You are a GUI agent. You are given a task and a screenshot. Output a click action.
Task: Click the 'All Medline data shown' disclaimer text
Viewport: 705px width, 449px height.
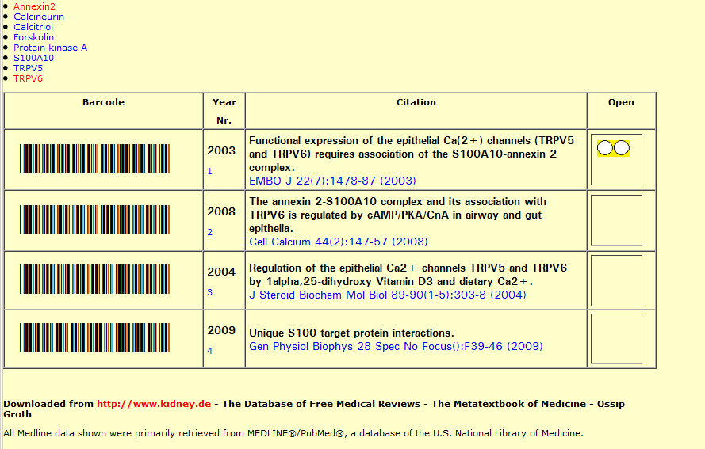coord(293,433)
